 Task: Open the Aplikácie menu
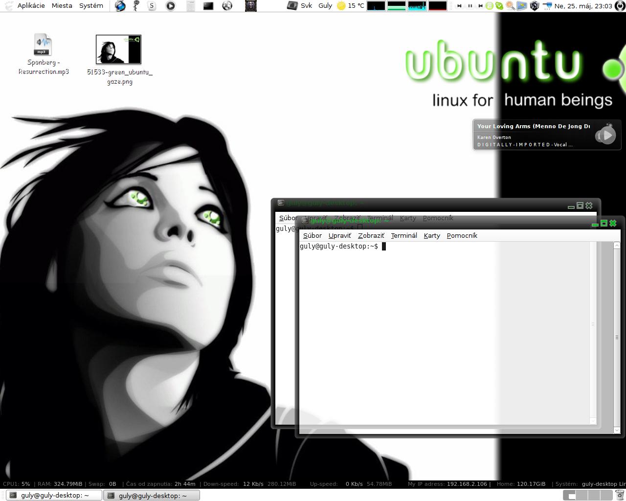coord(31,6)
